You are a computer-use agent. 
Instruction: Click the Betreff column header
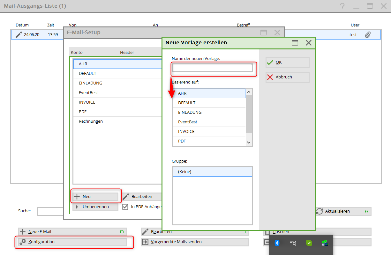coord(243,25)
